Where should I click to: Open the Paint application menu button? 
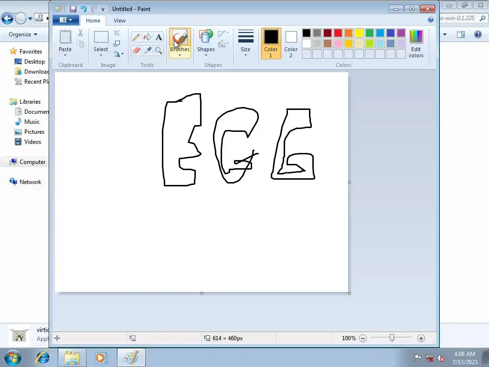66,20
